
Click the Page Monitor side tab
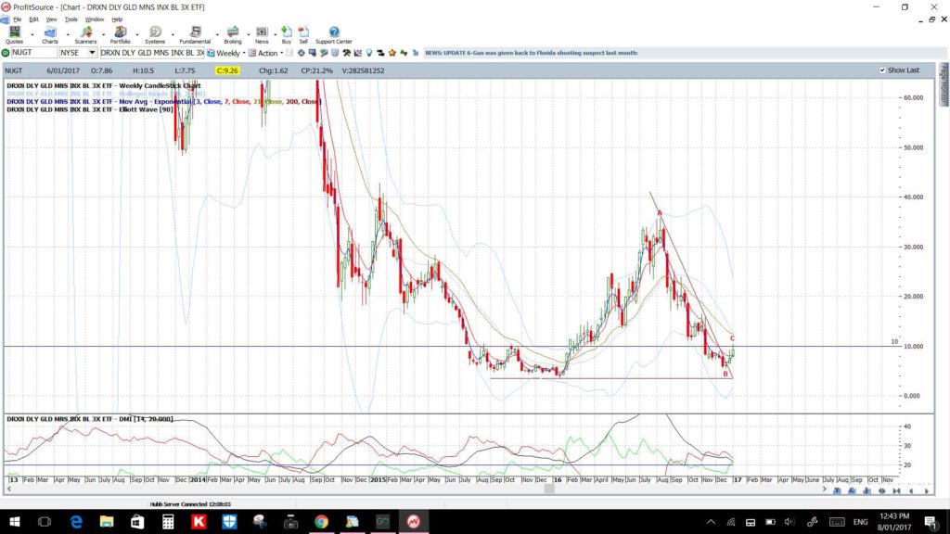pyautogui.click(x=944, y=83)
